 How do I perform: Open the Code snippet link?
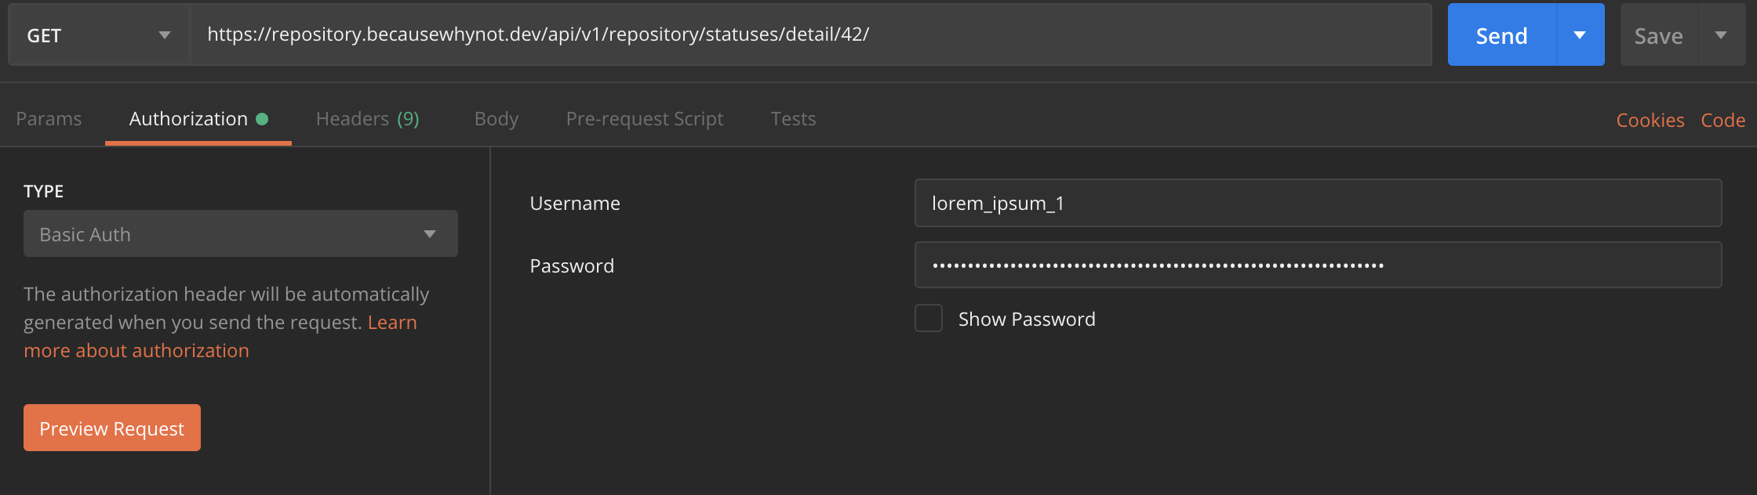click(1722, 121)
